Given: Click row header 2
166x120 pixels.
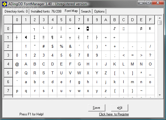Looking at the screenshot, I should (x=8, y=46).
